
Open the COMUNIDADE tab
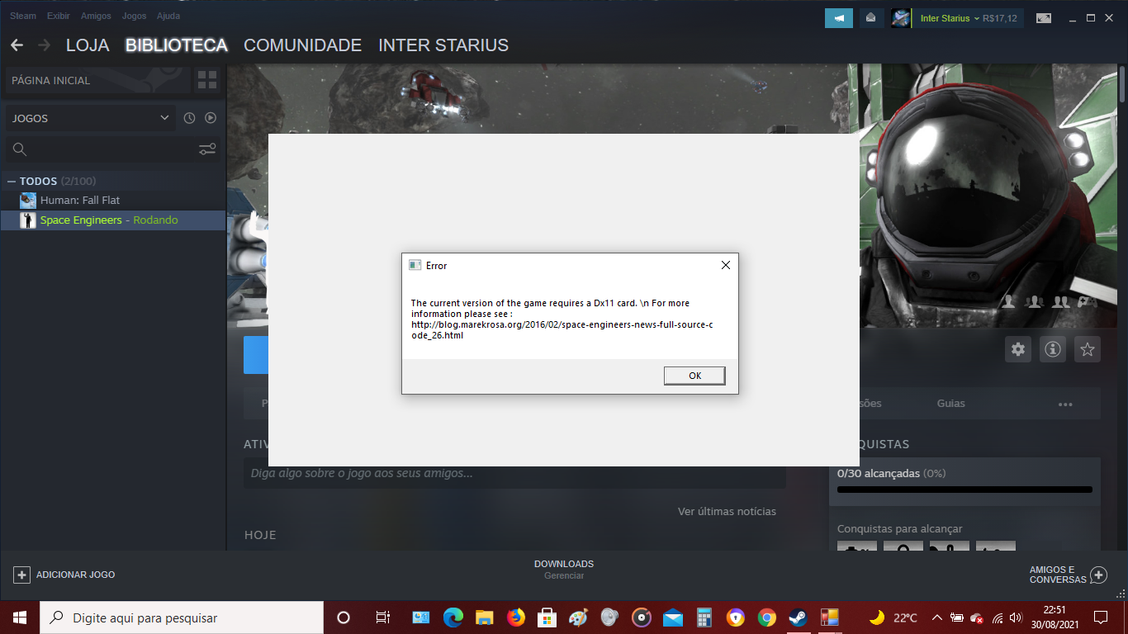[x=303, y=45]
